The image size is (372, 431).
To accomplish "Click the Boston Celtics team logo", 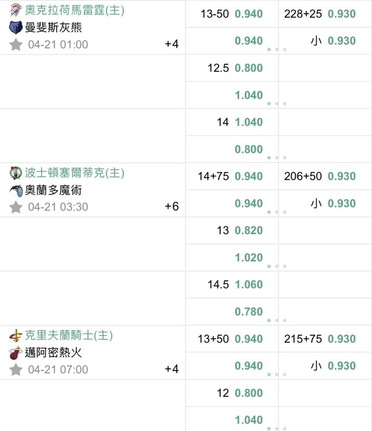I will 16,173.
